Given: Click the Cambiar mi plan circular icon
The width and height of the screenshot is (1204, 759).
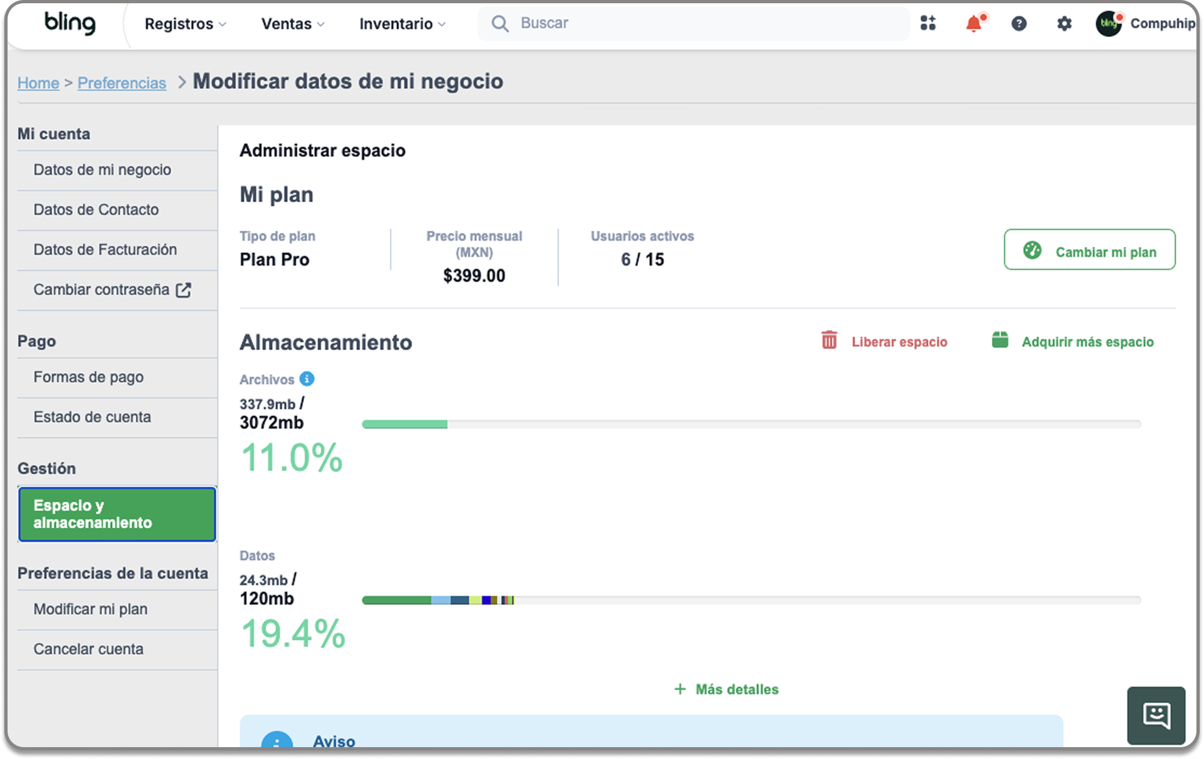Looking at the screenshot, I should 1032,250.
